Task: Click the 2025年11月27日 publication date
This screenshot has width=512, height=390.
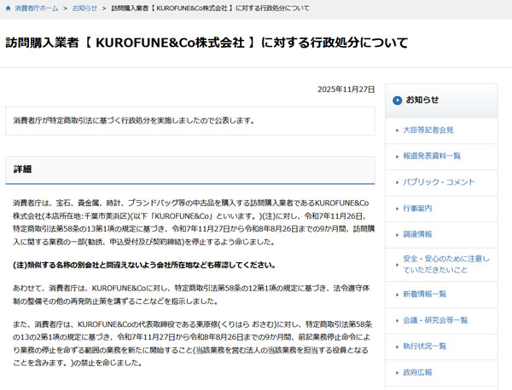Action: pyautogui.click(x=346, y=89)
